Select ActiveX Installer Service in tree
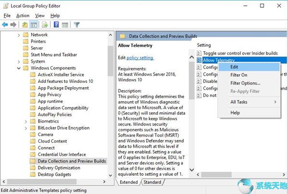Image resolution: width=288 pixels, height=194 pixels. click(x=61, y=75)
